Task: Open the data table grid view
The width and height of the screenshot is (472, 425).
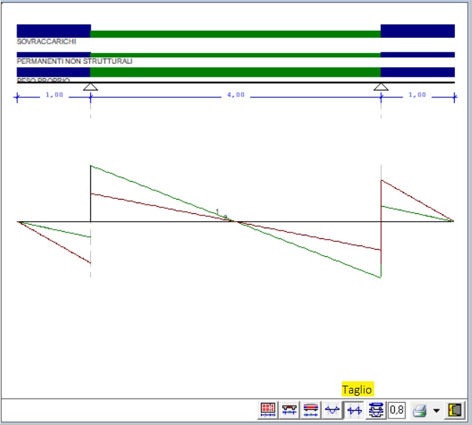Action: tap(267, 410)
